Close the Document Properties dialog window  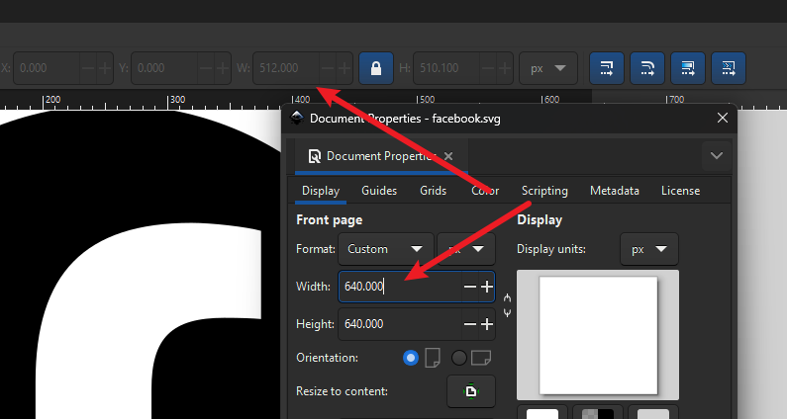723,118
